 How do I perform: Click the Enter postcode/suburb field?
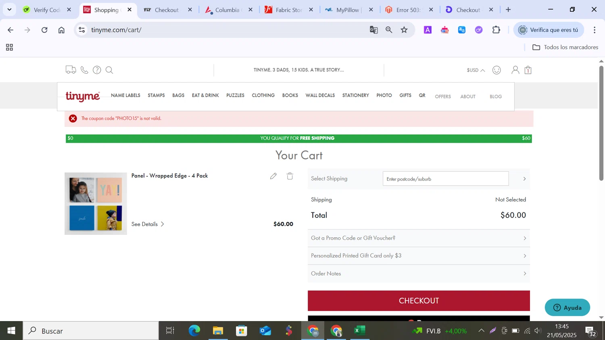tap(446, 179)
